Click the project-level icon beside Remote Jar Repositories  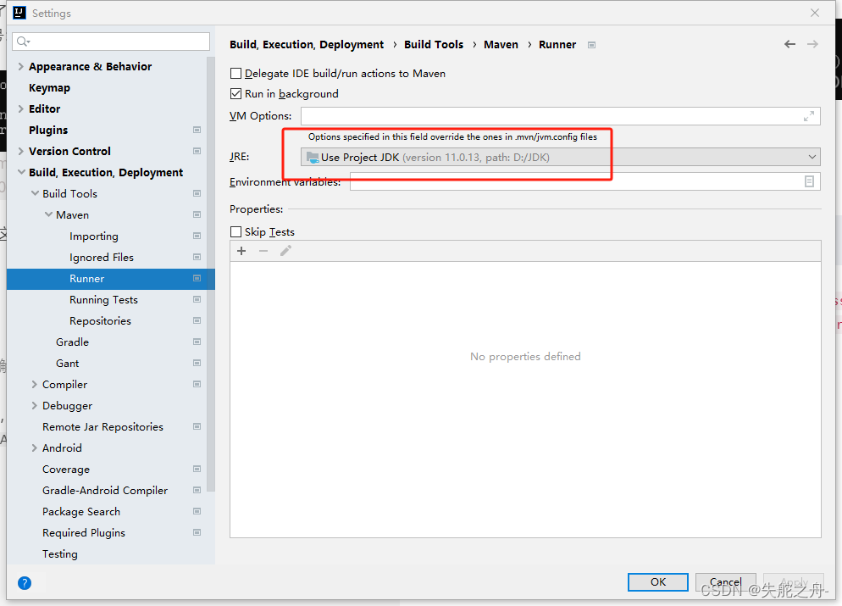[x=197, y=426]
